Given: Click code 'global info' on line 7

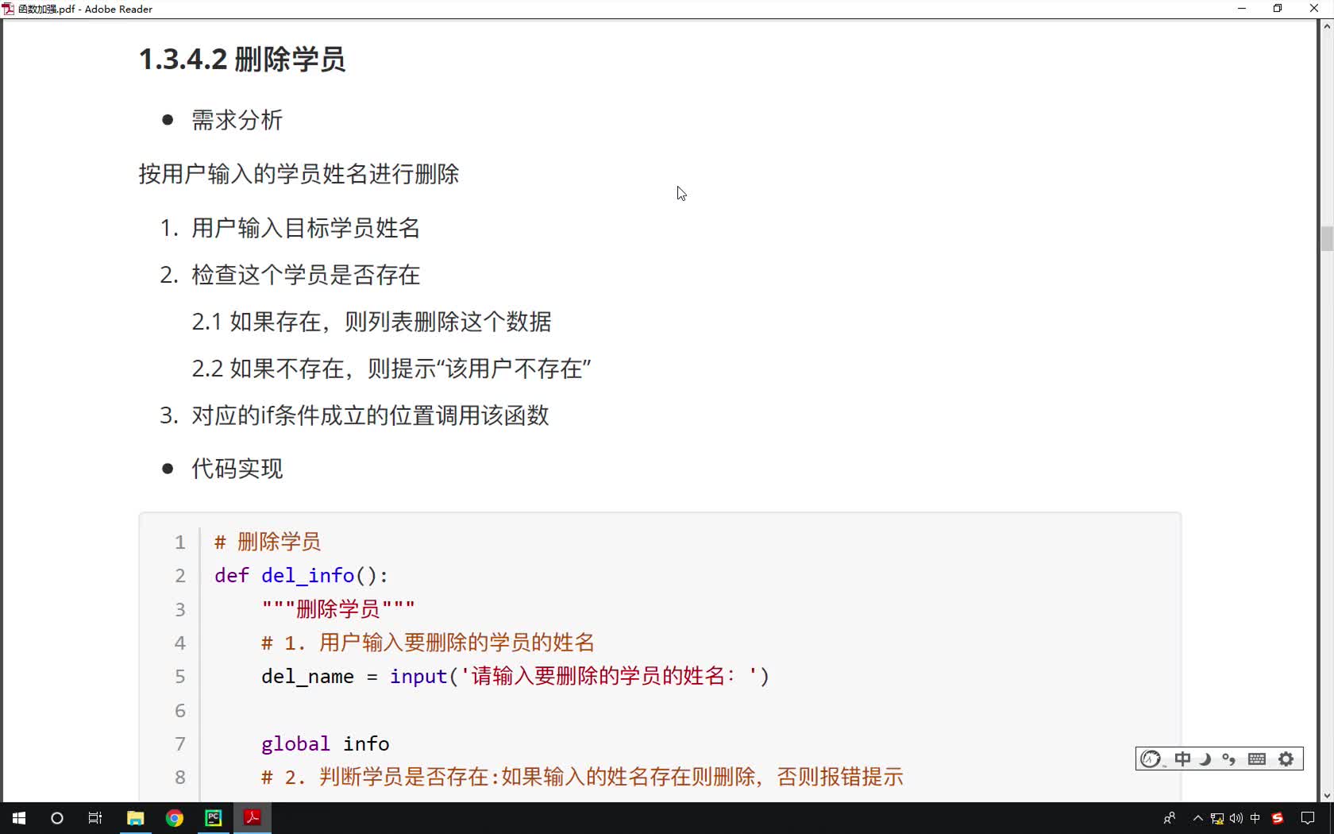Looking at the screenshot, I should (x=326, y=744).
